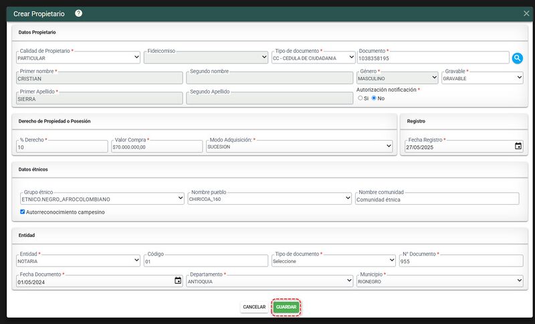Click the help question mark icon
535x324 pixels.
[78, 13]
